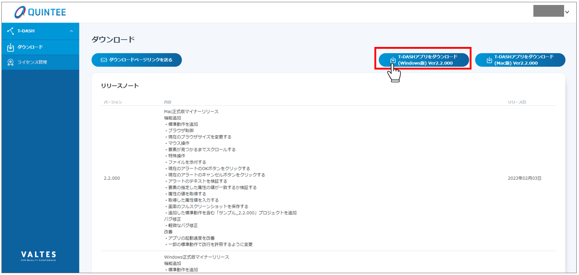Click the 2.2.000 version cell
The image size is (579, 275).
point(112,178)
